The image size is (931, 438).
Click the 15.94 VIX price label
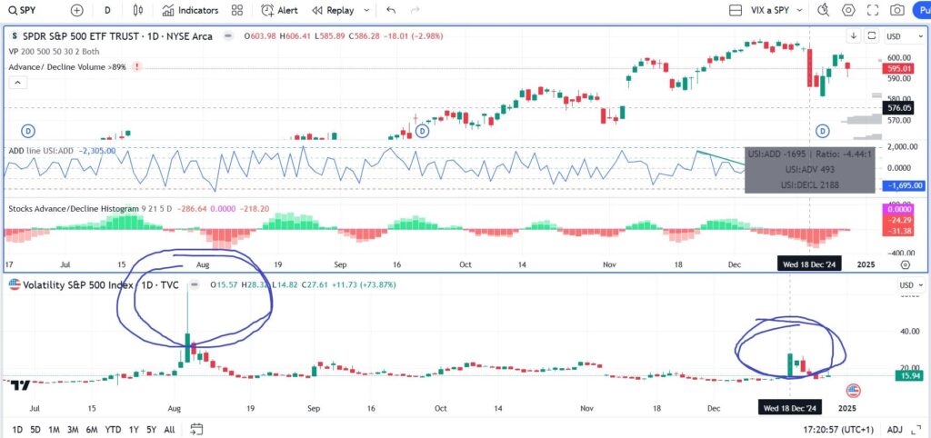[910, 376]
